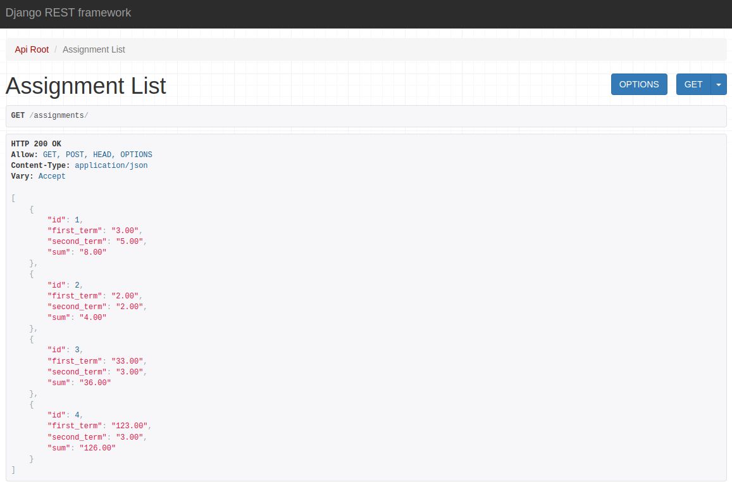Click the "id": 1 line
Image resolution: width=732 pixels, height=484 pixels.
click(x=65, y=220)
